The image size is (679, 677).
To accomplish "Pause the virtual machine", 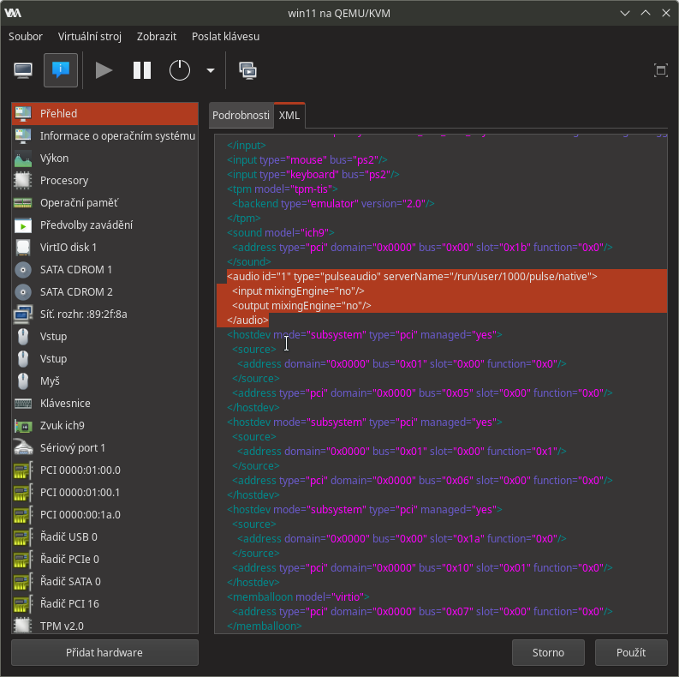I will 141,70.
